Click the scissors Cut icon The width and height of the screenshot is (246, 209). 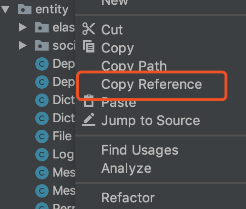89,29
